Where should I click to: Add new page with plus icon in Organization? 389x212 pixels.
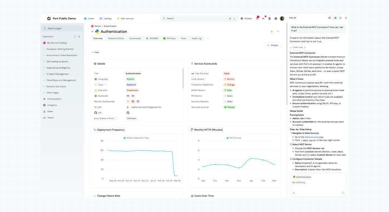click(79, 37)
